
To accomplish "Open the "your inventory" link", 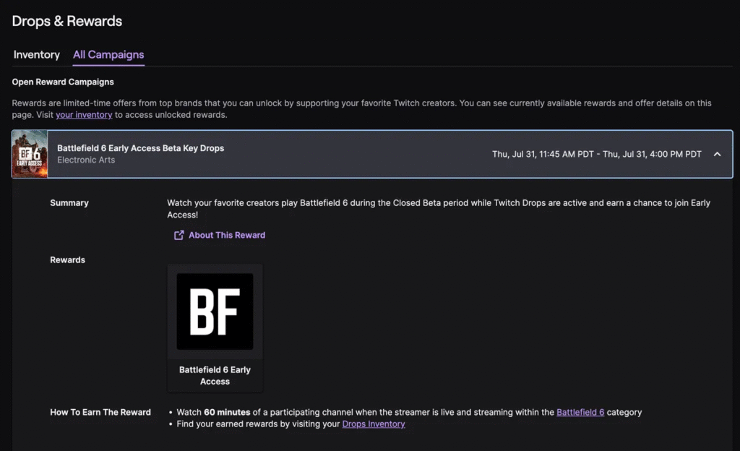I will point(84,115).
